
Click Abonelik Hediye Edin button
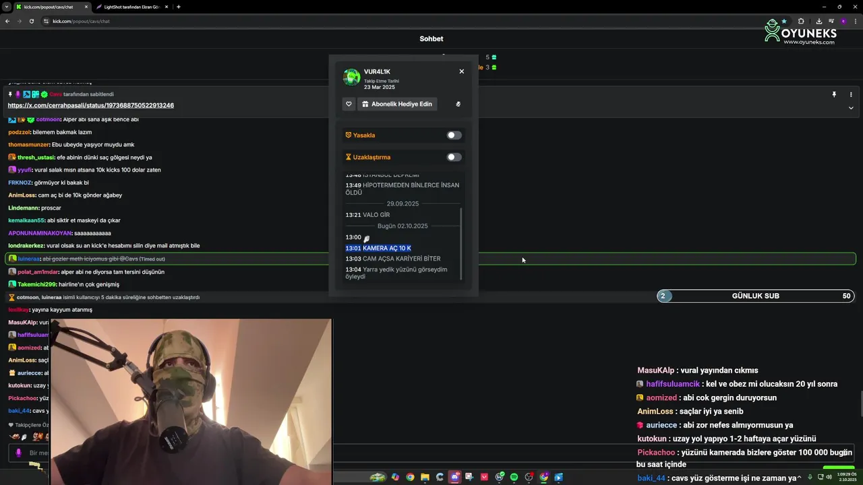point(397,104)
